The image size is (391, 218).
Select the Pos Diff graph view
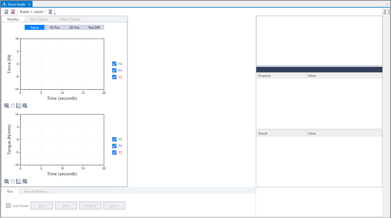(94, 28)
